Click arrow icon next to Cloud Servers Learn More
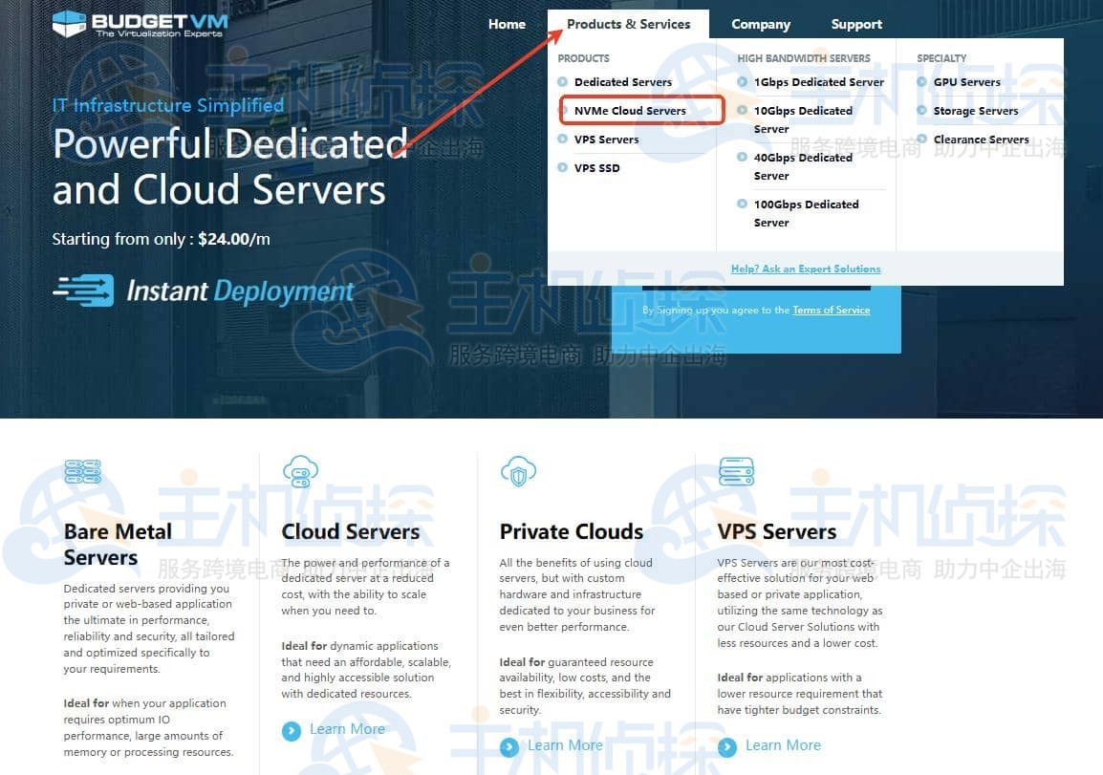Viewport: 1103px width, 775px height. coord(292,731)
